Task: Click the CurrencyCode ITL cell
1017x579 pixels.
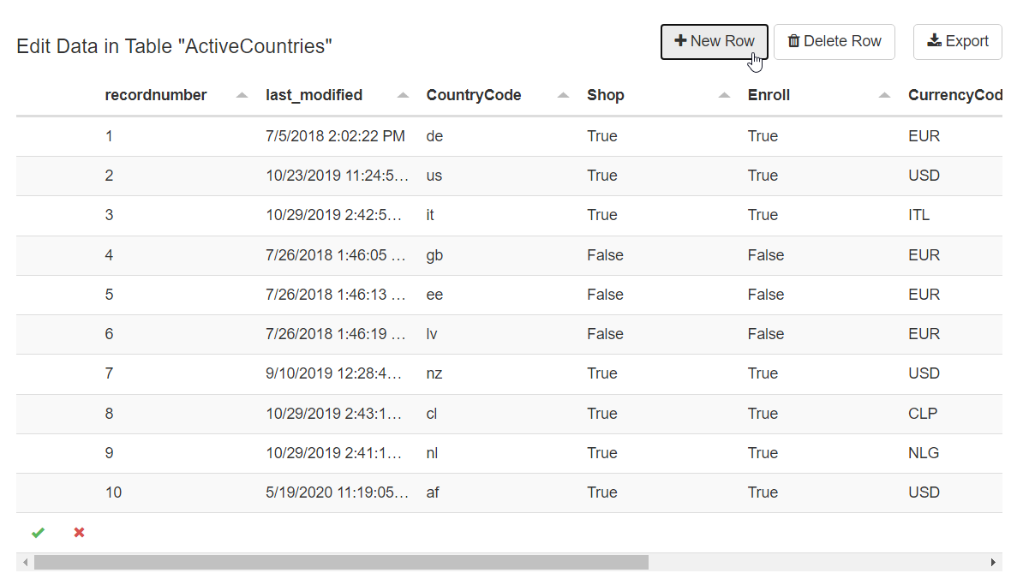Action: coord(918,215)
